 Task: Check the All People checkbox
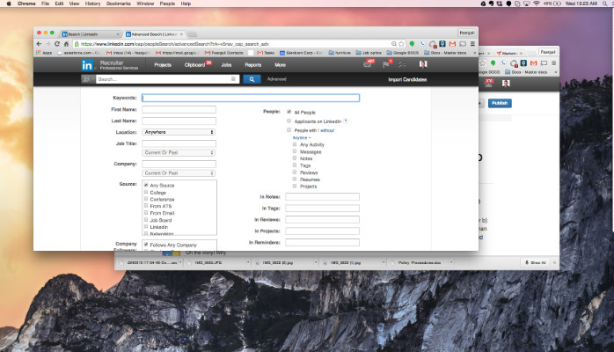click(x=289, y=112)
